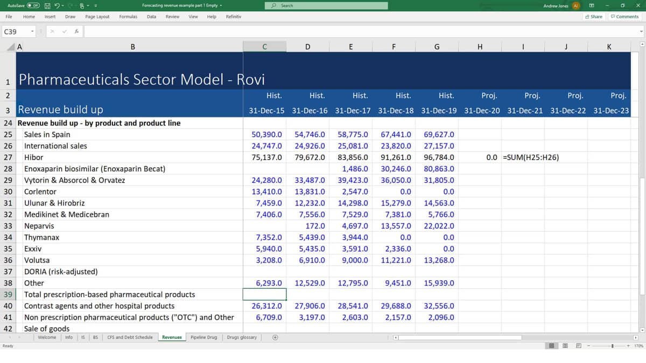The height and width of the screenshot is (363, 646).
Task: Open the file name dropdown in title bar
Action: click(221, 5)
